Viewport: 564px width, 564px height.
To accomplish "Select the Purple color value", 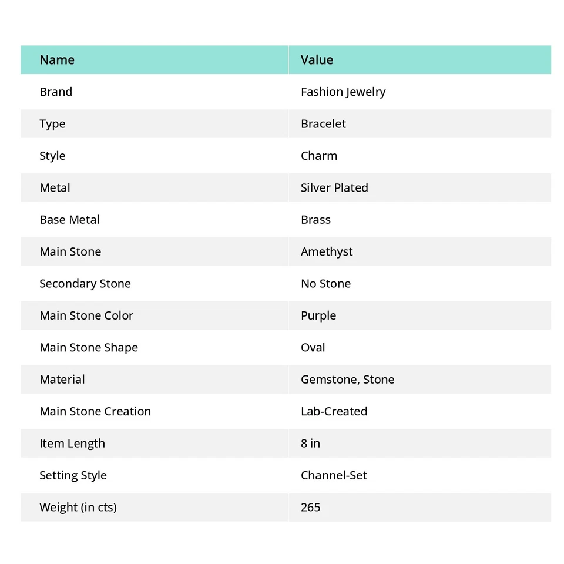I will point(318,315).
